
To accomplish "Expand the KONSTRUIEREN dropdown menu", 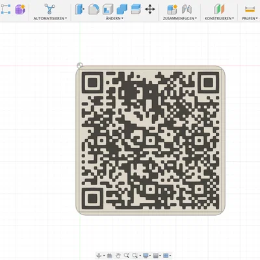I will click(x=220, y=18).
